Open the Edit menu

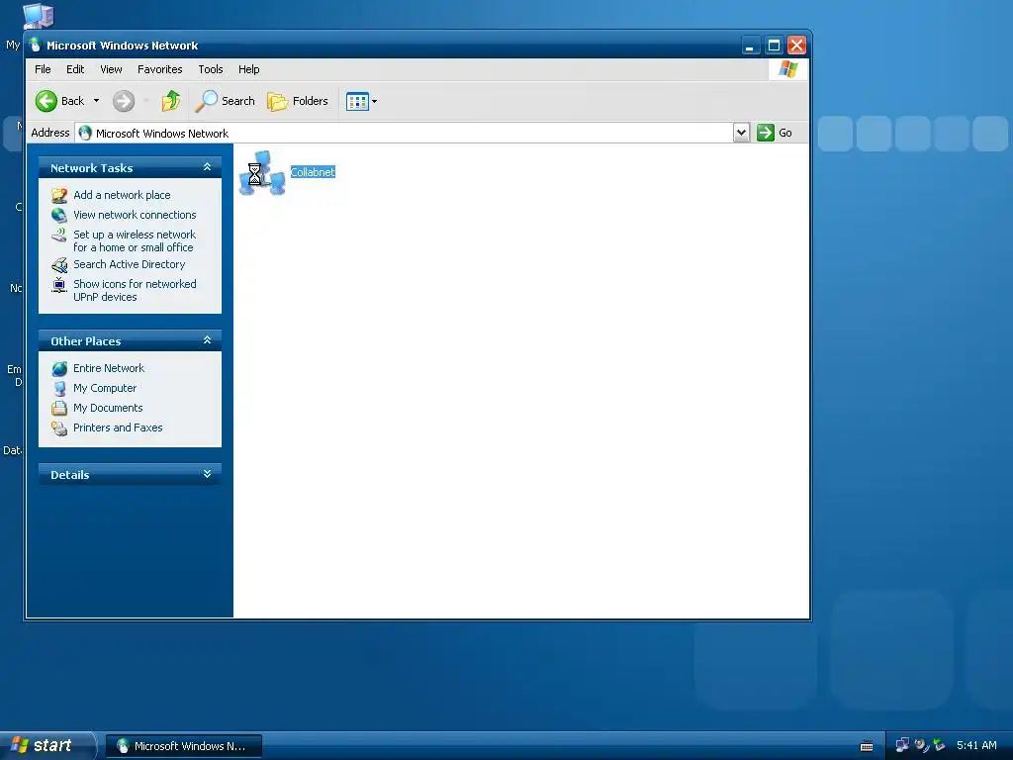click(x=75, y=69)
